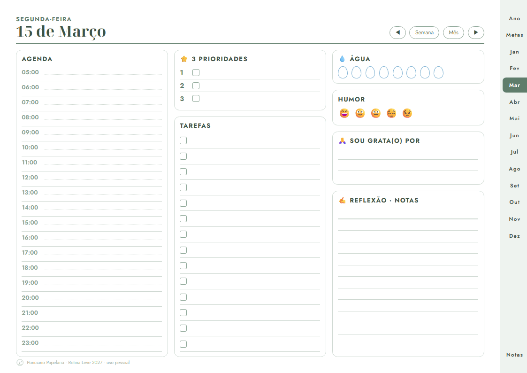Screen dimensions: 527x373
Task: Mark the second water drop
Action: pyautogui.click(x=356, y=72)
